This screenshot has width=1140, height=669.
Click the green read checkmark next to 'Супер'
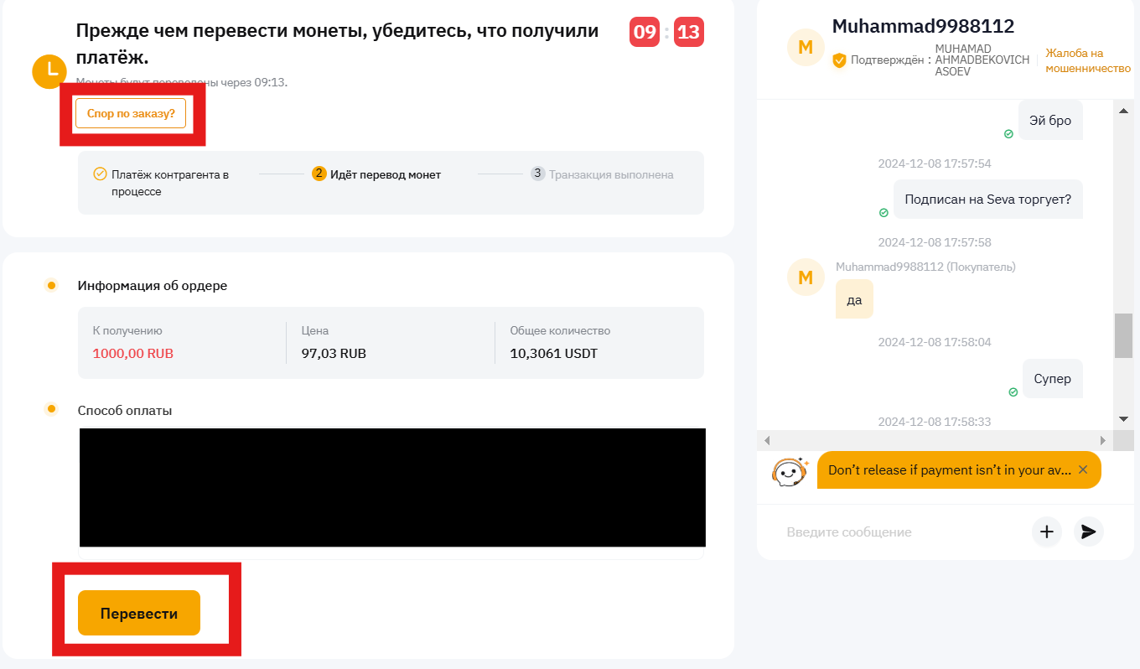pyautogui.click(x=1013, y=392)
